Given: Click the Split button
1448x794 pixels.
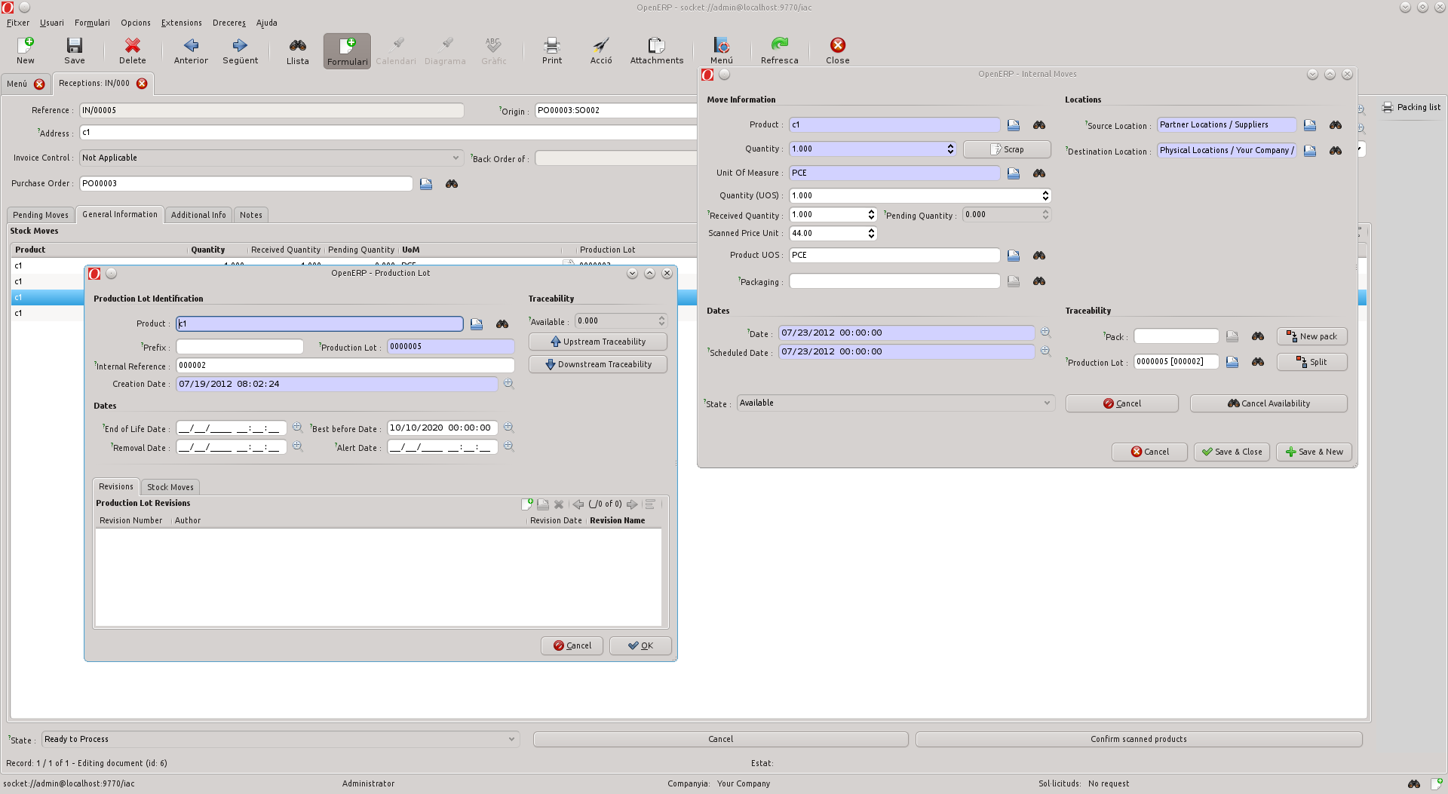Looking at the screenshot, I should coord(1311,363).
